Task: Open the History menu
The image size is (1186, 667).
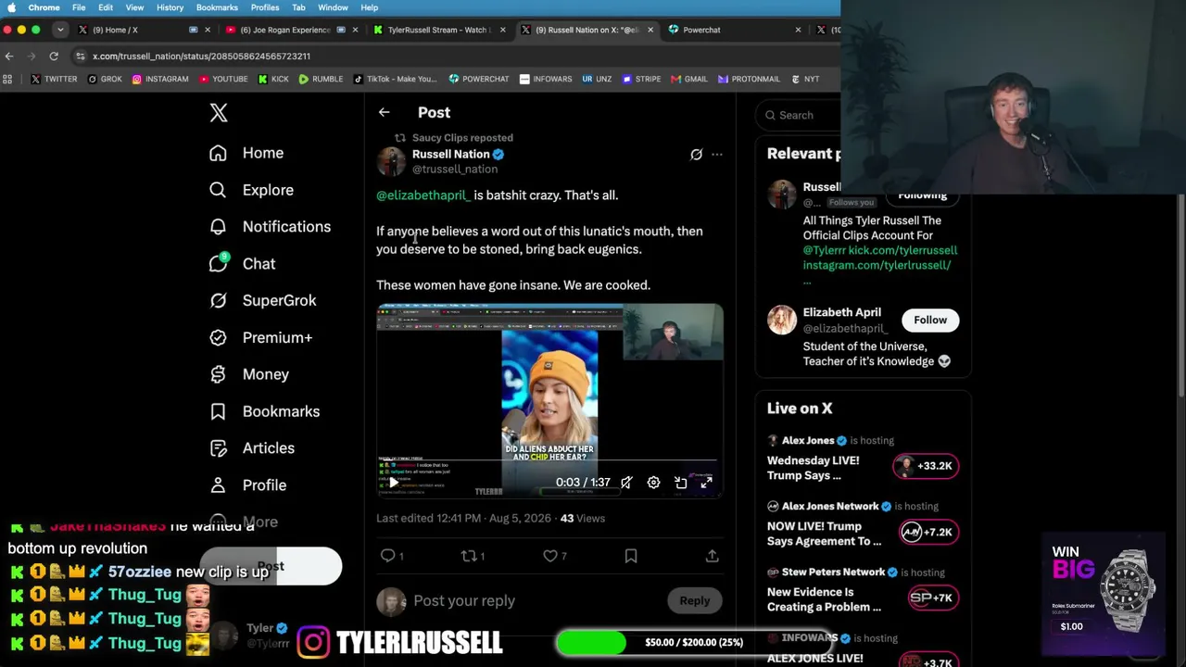Action: tap(170, 7)
